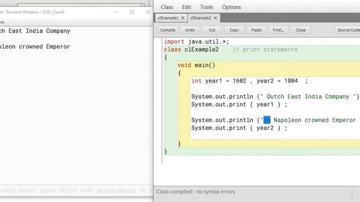
Task: Click the value 1602 in the code
Action: pyautogui.click(x=240, y=81)
